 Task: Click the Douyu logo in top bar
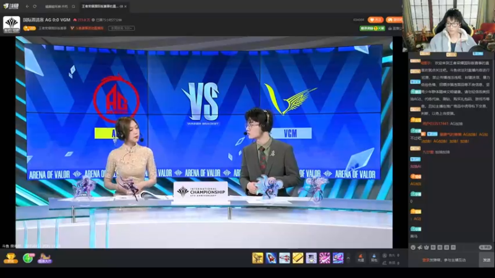[x=11, y=6]
